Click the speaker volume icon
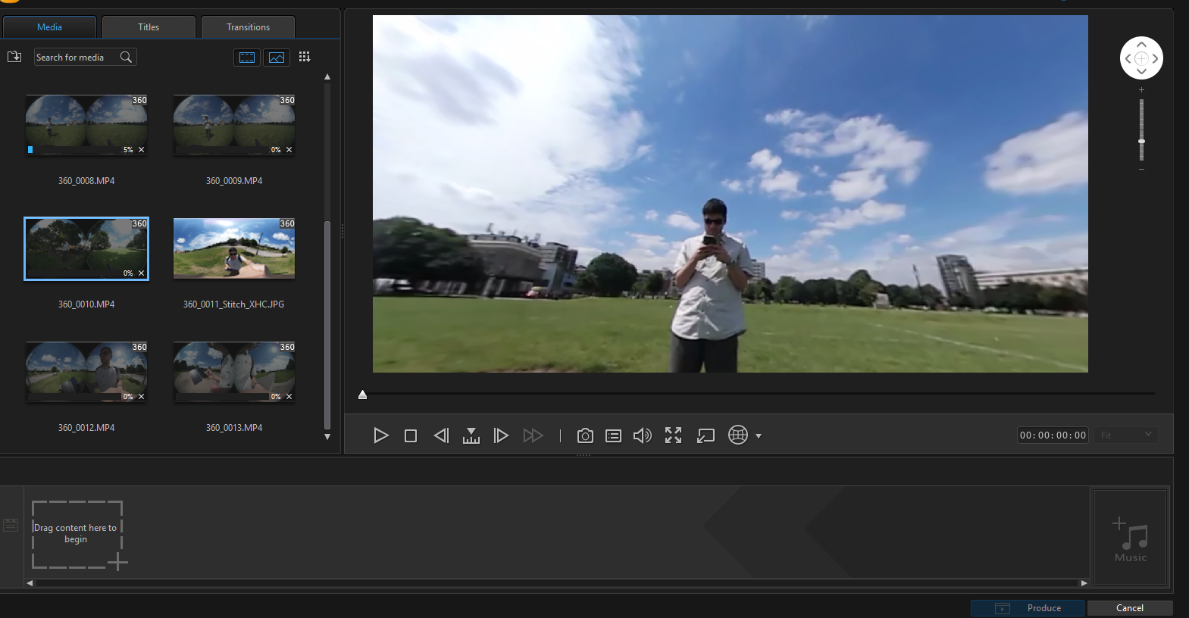Screen dimensions: 1189x618 [x=643, y=435]
